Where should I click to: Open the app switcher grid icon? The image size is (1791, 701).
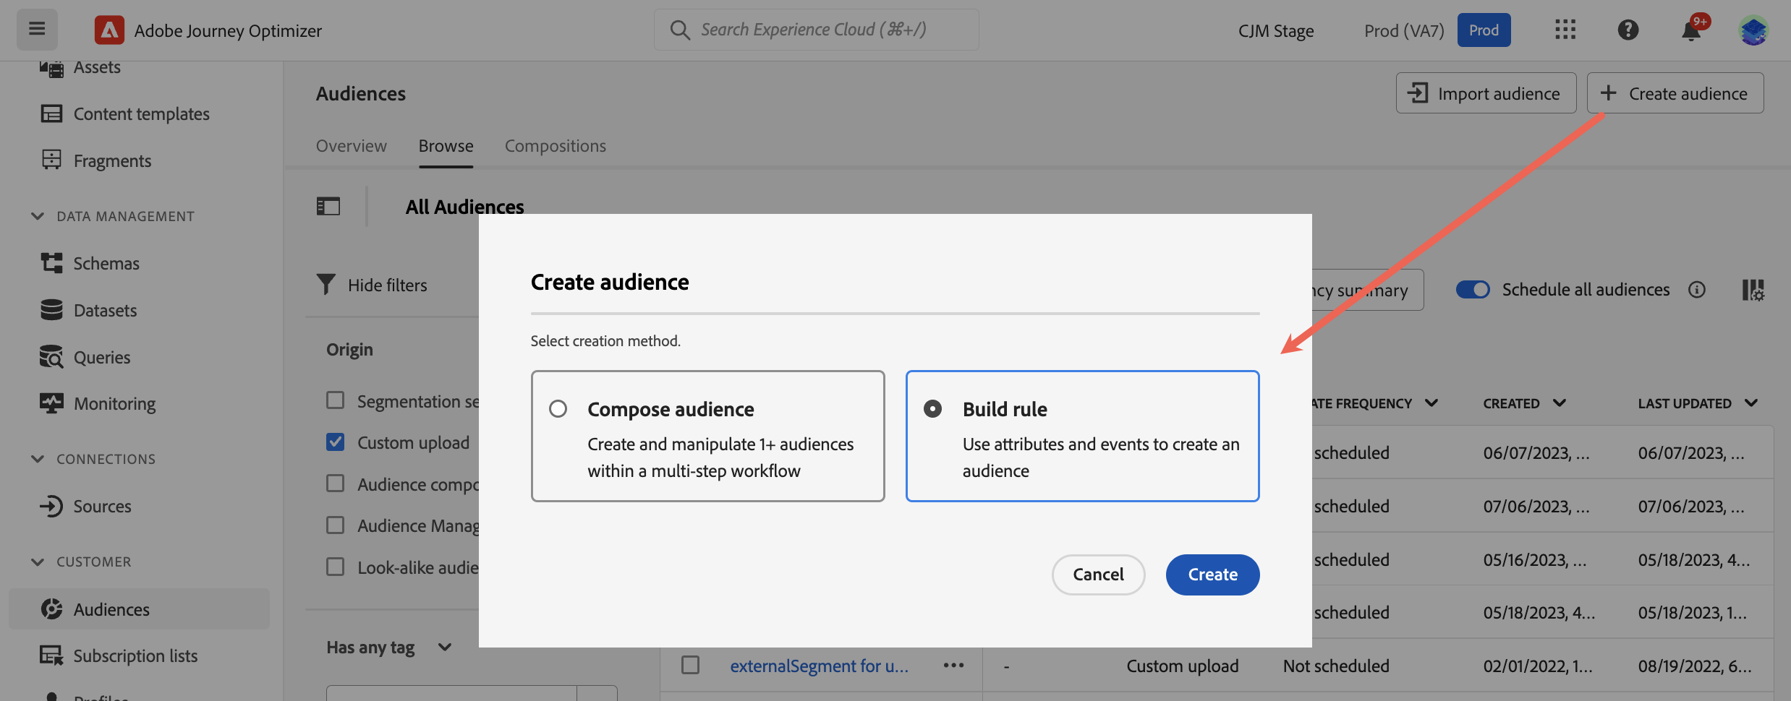point(1565,30)
